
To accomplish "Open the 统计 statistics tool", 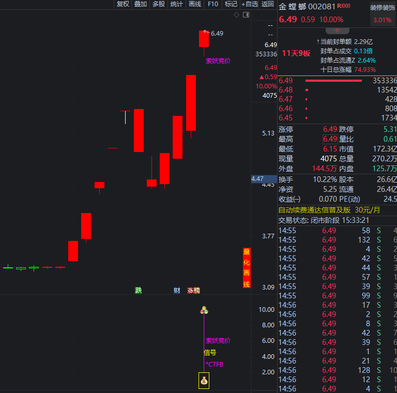I will (x=176, y=4).
